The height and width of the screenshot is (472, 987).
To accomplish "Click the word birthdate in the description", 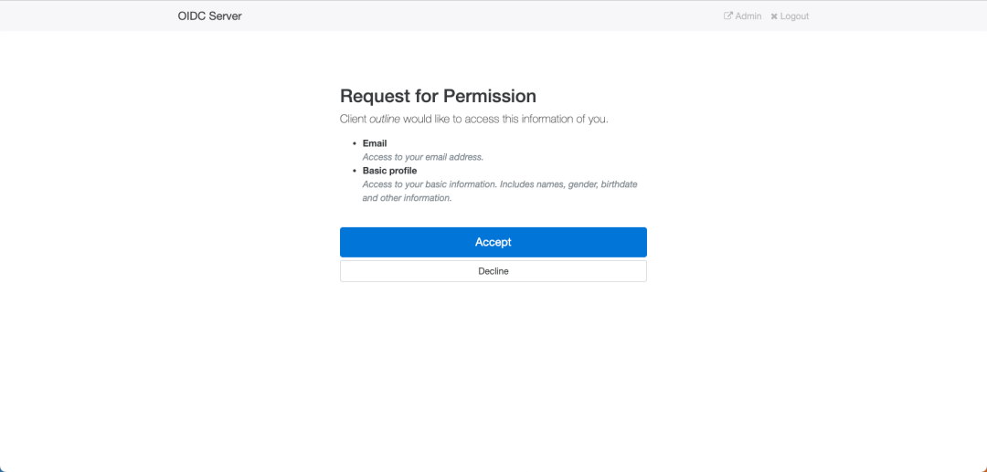I will tap(620, 184).
